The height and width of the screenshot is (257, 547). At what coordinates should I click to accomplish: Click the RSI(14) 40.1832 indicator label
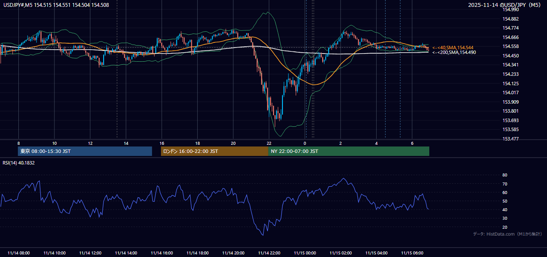[x=19, y=163]
